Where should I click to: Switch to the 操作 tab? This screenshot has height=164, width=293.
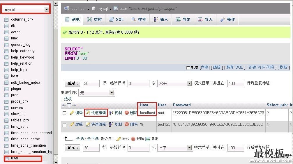pos(227,19)
